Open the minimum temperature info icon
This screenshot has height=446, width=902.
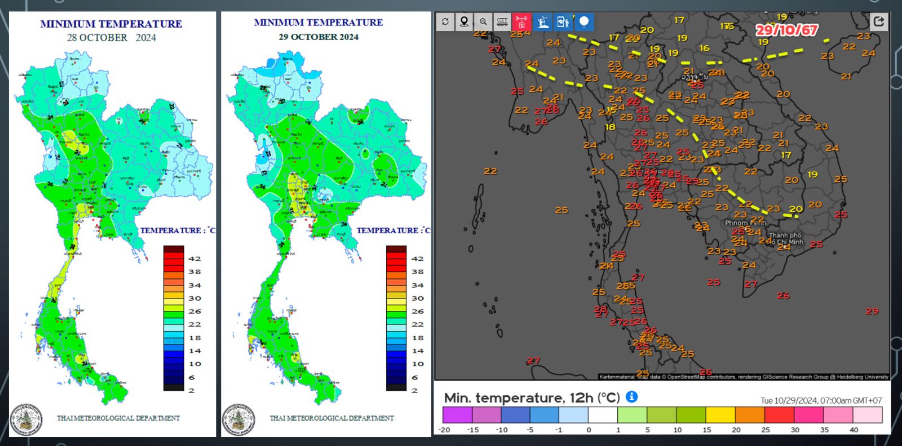632,397
